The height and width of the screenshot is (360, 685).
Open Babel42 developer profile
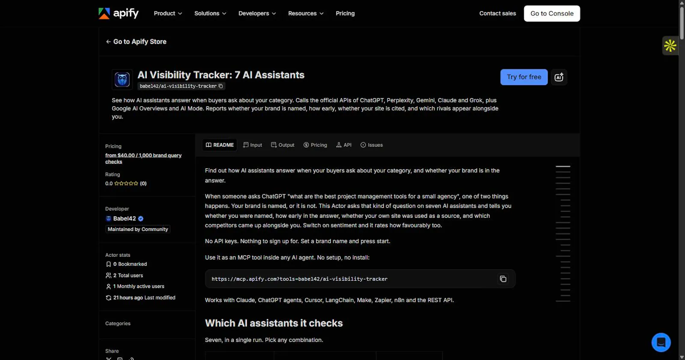125,218
